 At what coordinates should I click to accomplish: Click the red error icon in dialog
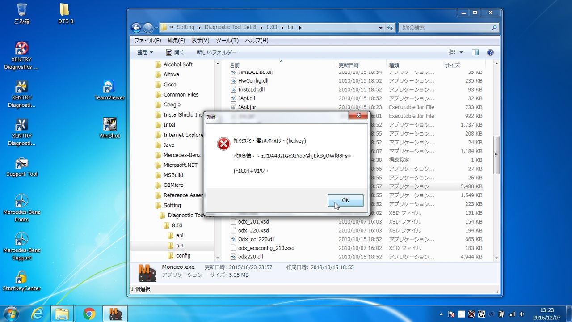(223, 144)
